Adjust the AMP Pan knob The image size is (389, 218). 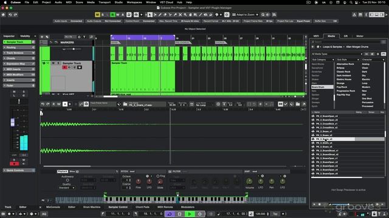[272, 182]
